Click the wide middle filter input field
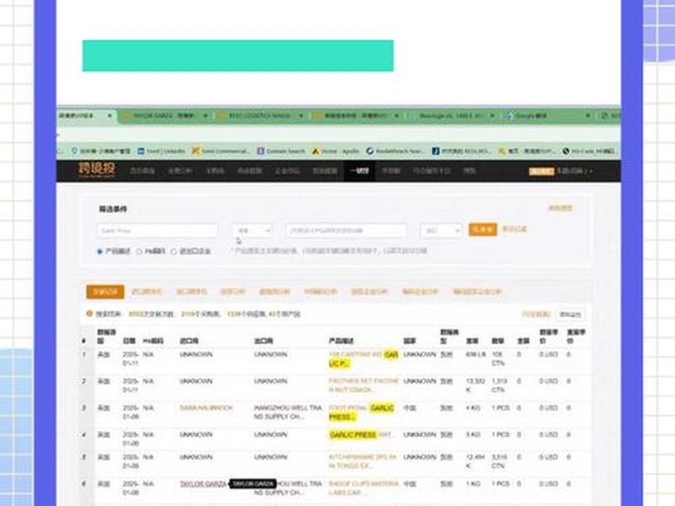The width and height of the screenshot is (675, 506). pos(346,230)
